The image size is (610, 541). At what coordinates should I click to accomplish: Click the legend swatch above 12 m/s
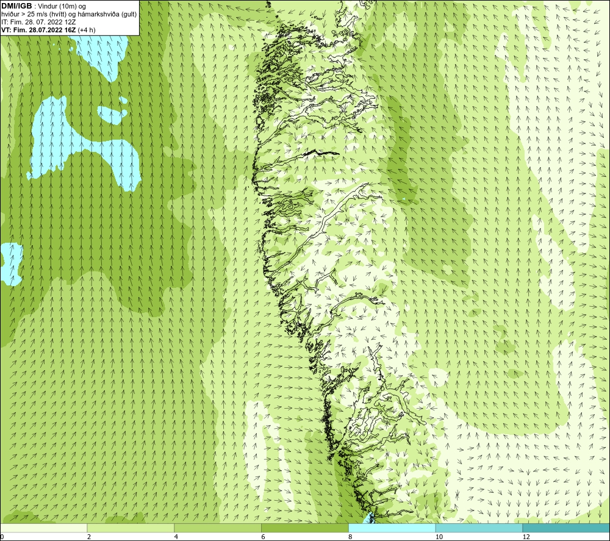pos(567,528)
